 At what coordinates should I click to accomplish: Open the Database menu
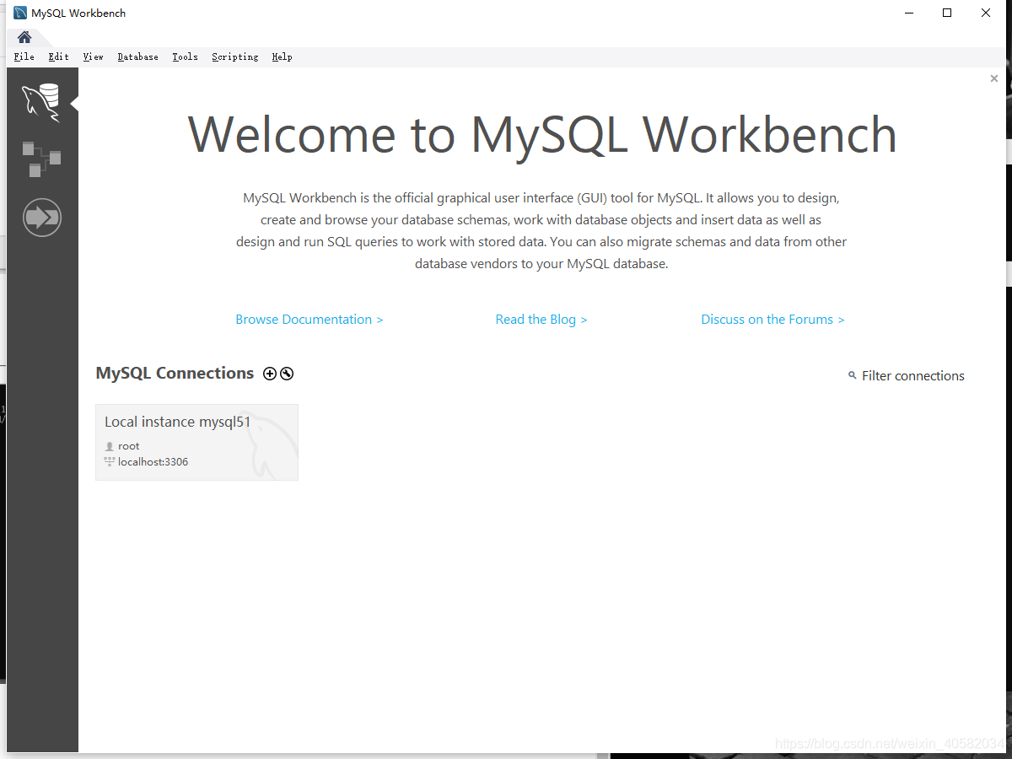(x=138, y=57)
